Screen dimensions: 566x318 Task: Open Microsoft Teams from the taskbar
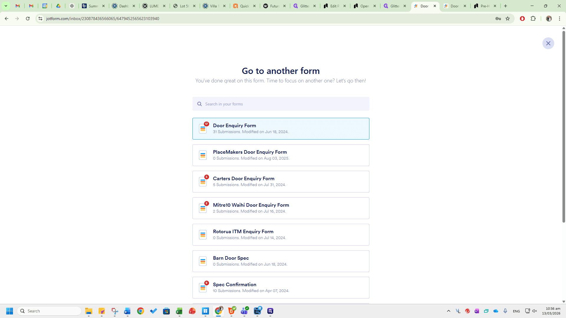(x=244, y=311)
